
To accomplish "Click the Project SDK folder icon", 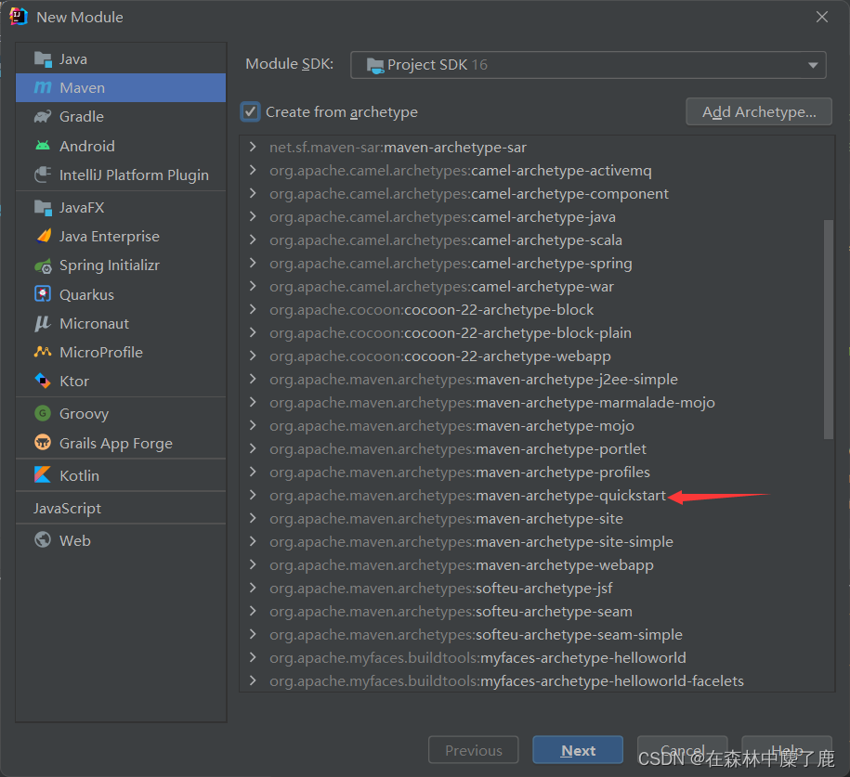I will click(374, 66).
